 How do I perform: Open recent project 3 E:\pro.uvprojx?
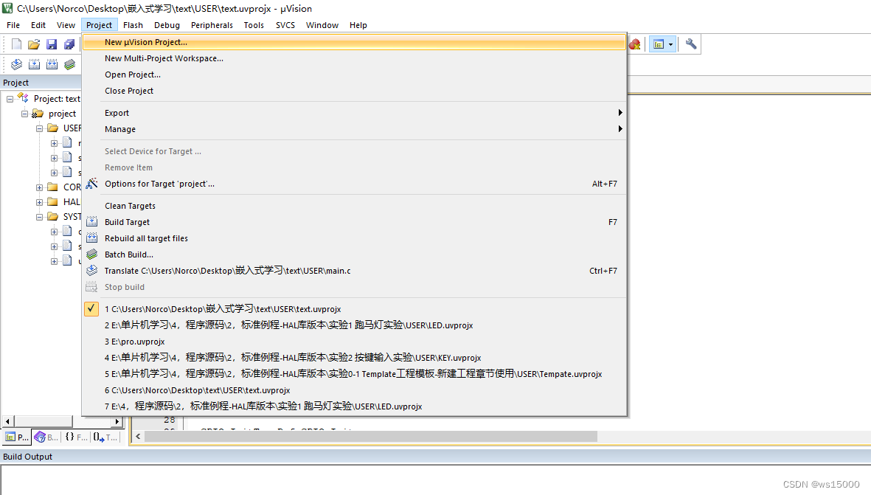[355, 342]
